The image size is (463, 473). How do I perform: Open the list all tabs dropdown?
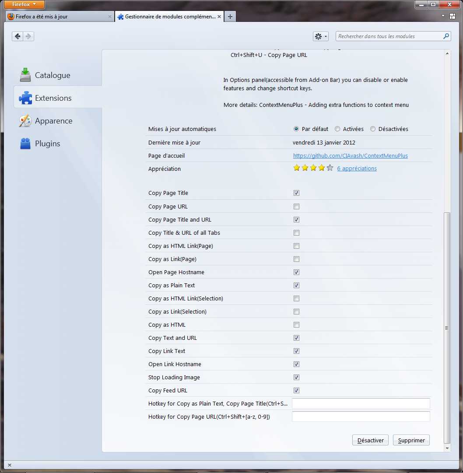tap(443, 16)
